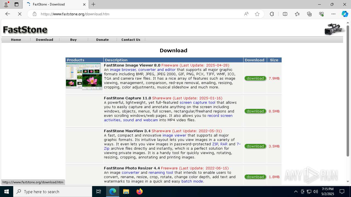This screenshot has height=197, width=351.
Task: Open Edge Settings and more menu
Action: (333, 14)
